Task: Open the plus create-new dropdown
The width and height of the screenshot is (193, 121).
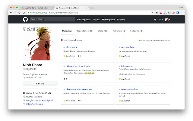Action: pos(161,20)
